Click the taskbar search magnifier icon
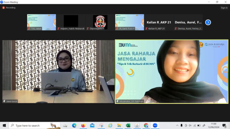Image resolution: width=230 pixels, height=129 pixels. tap(12, 126)
